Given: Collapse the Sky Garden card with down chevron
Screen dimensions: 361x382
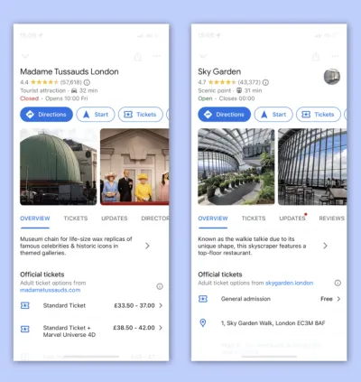Looking at the screenshot, I should [203, 56].
